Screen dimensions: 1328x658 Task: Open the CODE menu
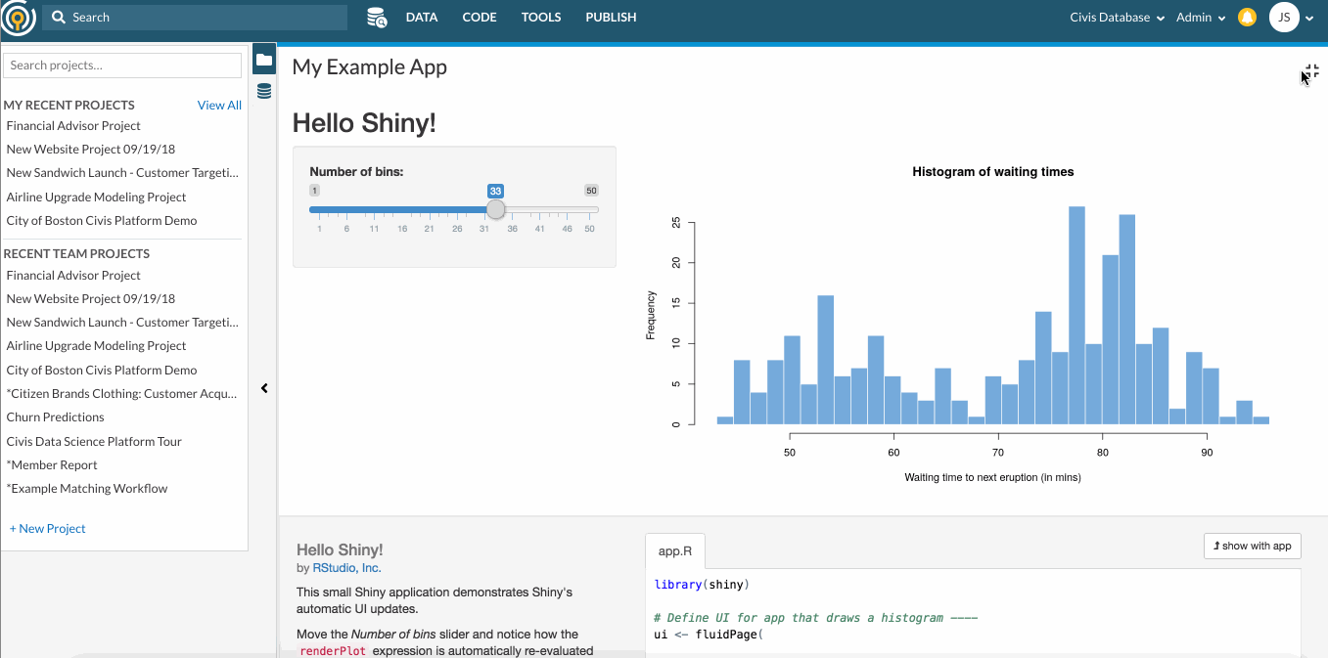tap(480, 18)
